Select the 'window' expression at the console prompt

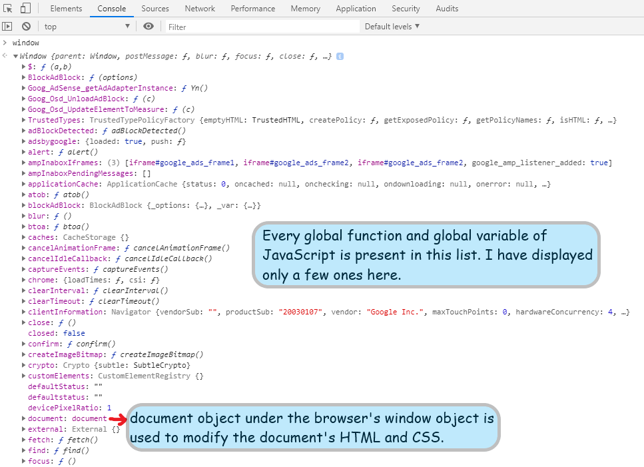pyautogui.click(x=27, y=42)
